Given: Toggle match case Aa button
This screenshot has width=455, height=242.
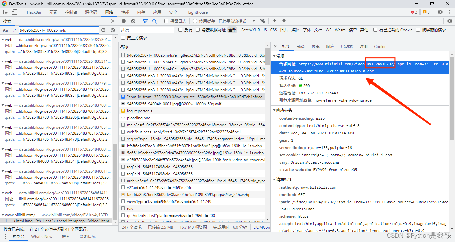Looking at the screenshot, I should (6, 30).
